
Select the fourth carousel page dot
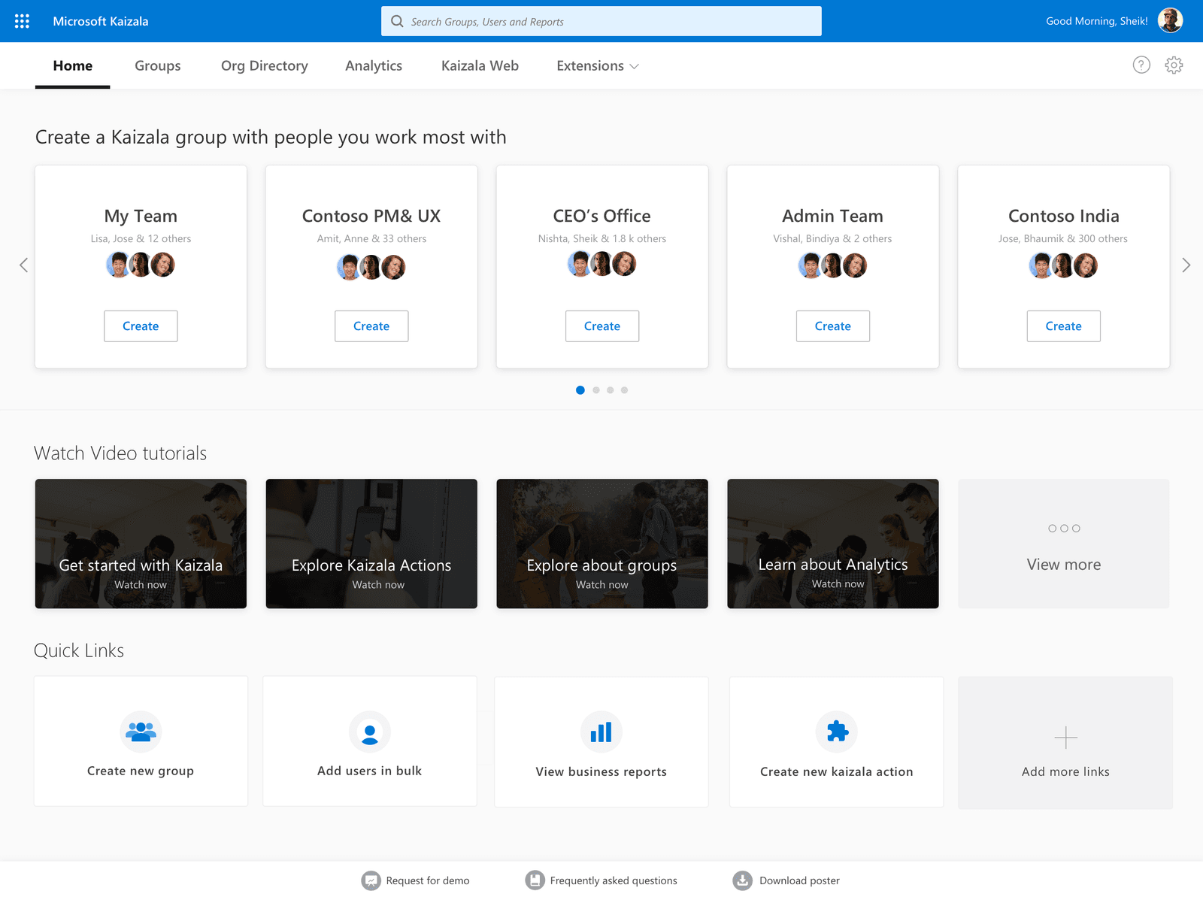(625, 390)
